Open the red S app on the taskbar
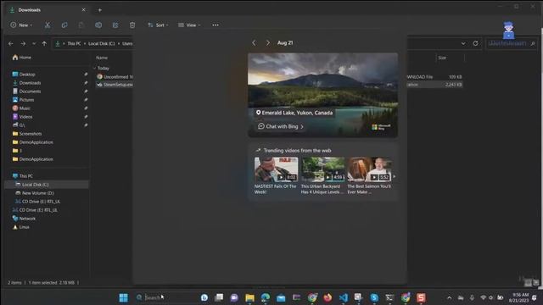This screenshot has width=543, height=305. 421,297
